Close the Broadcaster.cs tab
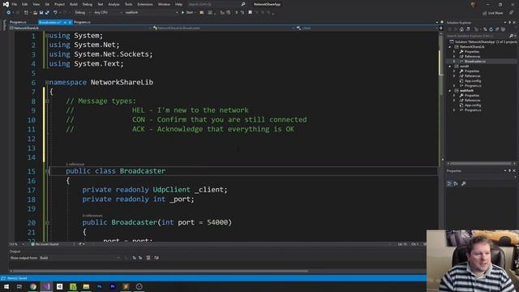The width and height of the screenshot is (519, 292). pos(70,22)
